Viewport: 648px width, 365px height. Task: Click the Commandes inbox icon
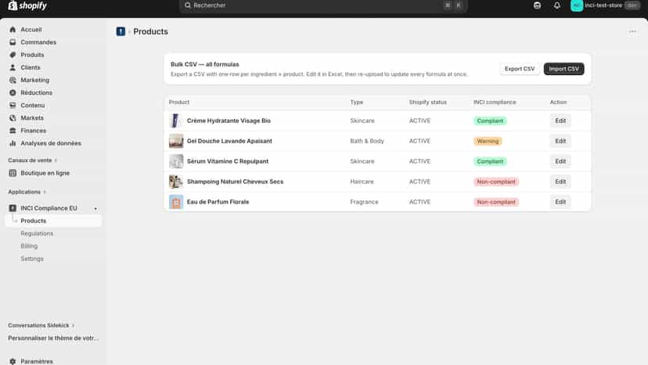click(13, 42)
